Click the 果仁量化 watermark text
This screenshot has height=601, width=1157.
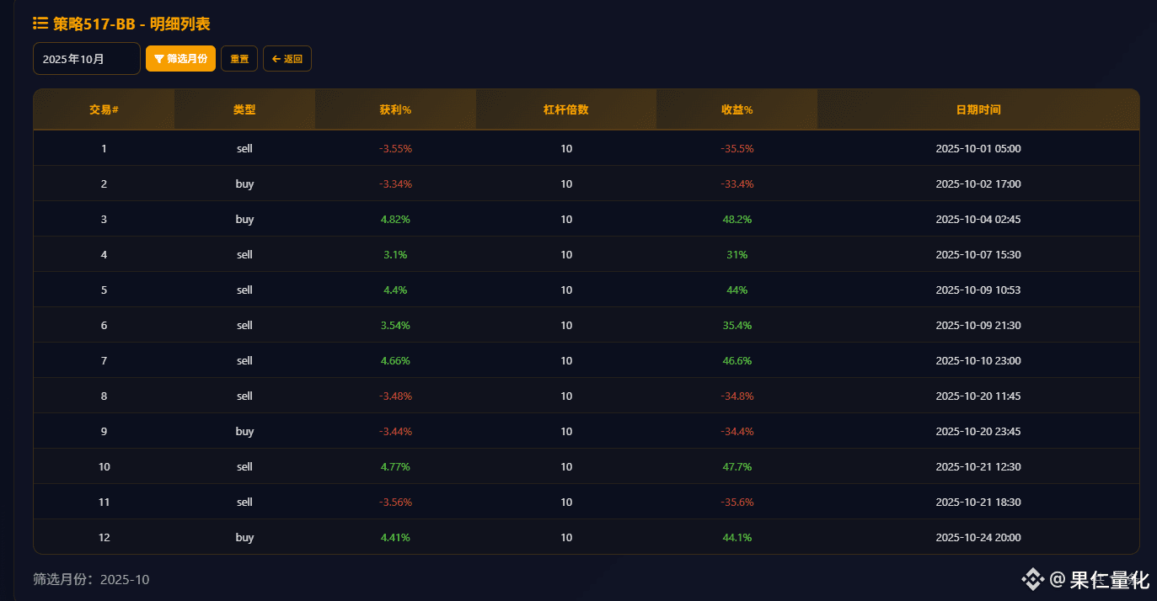point(1109,579)
